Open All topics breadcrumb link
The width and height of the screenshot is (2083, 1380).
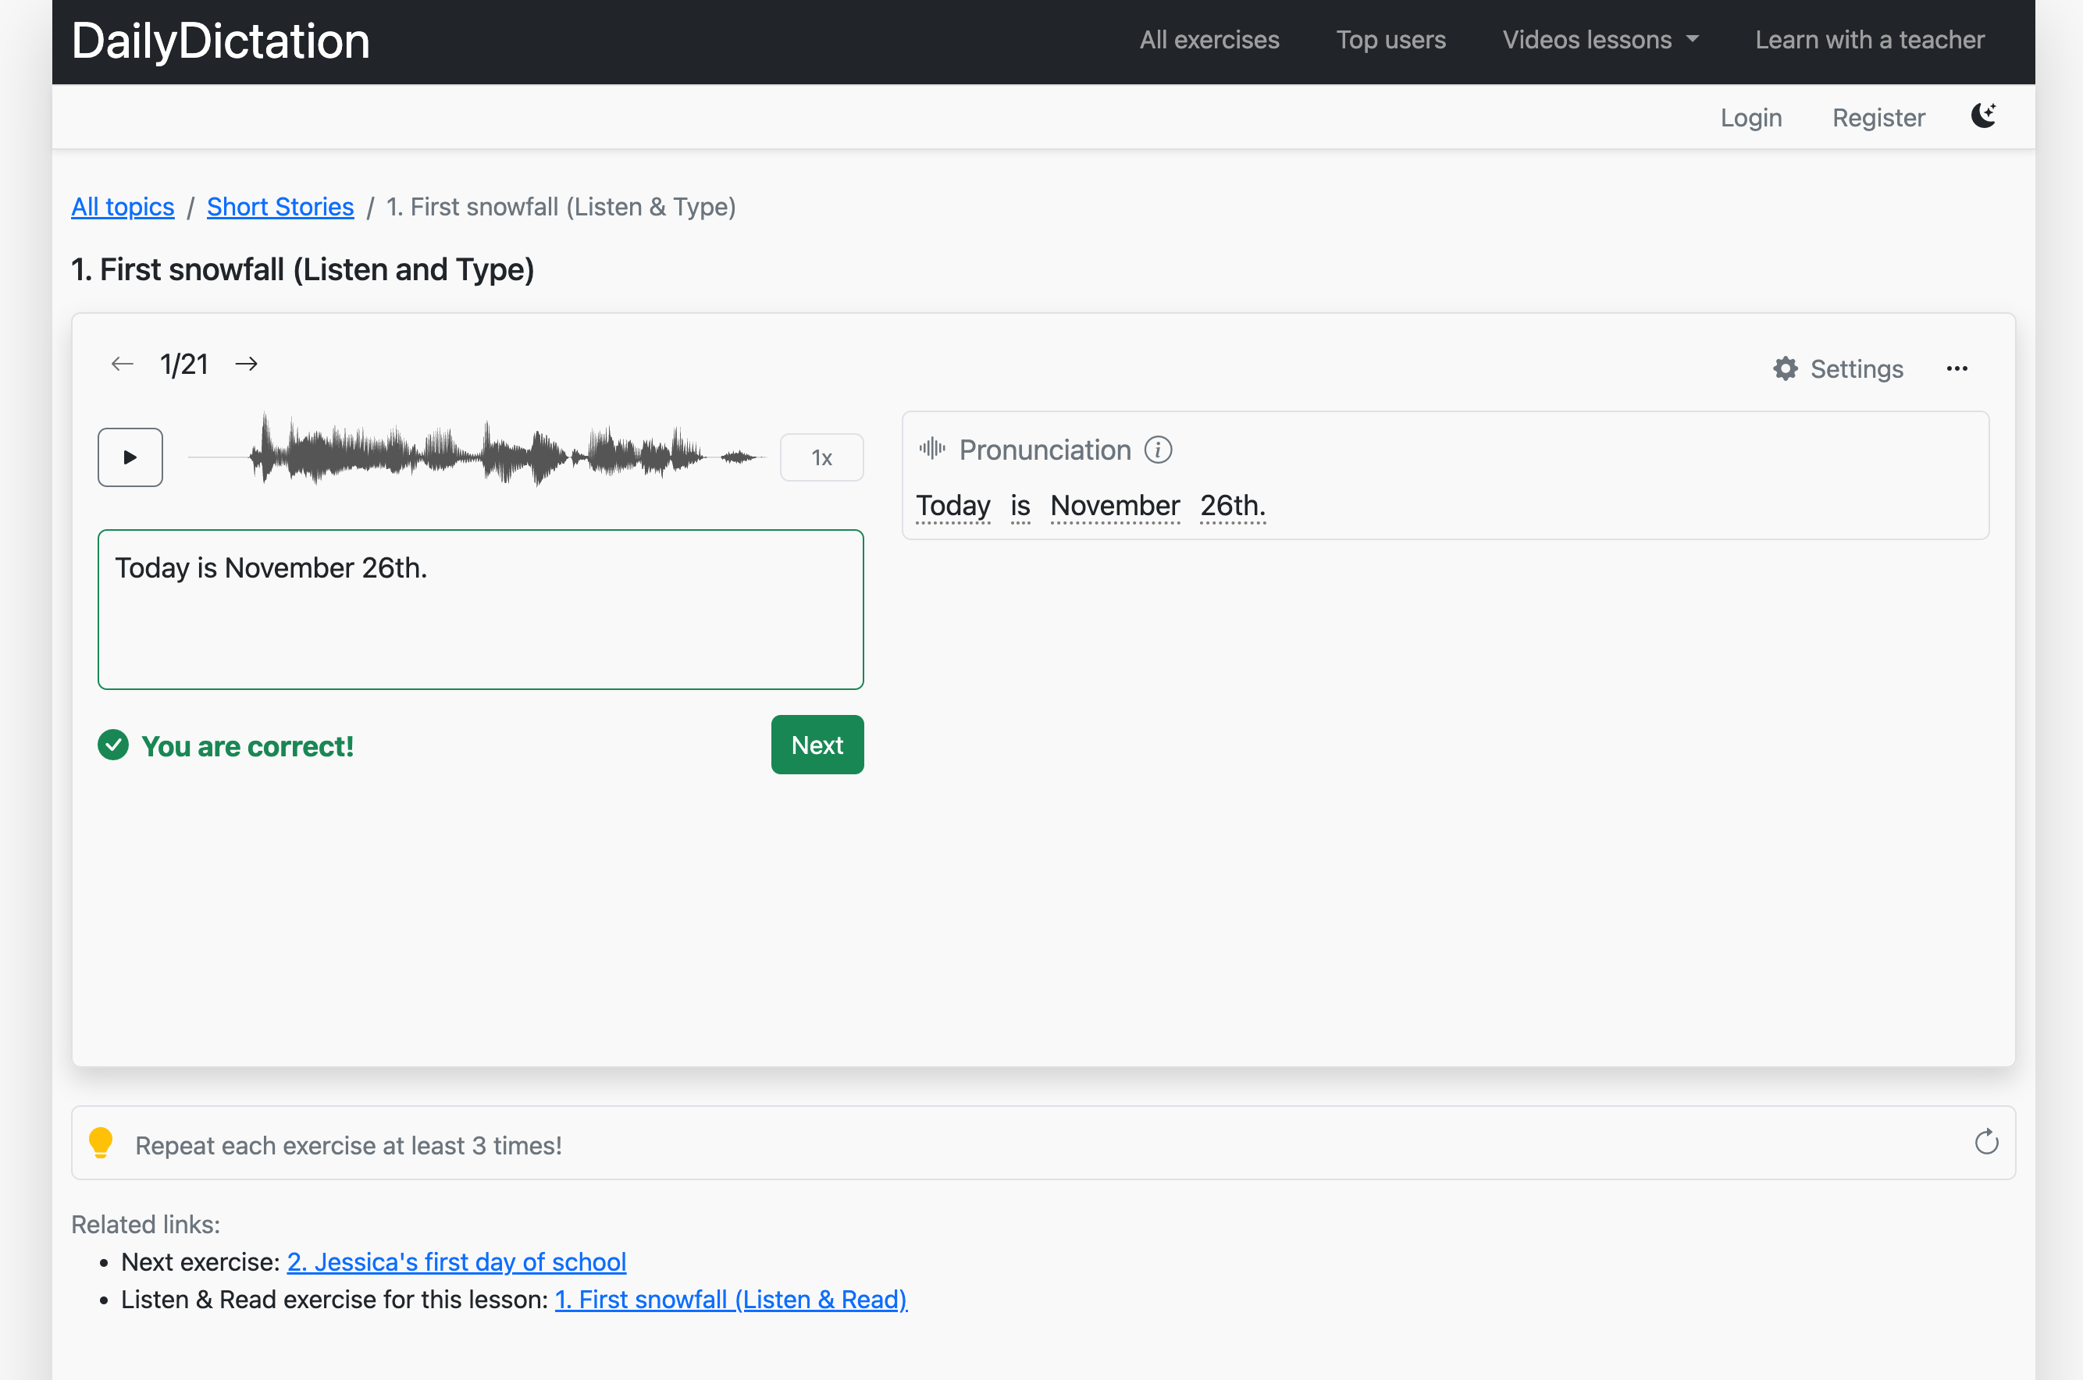click(123, 207)
